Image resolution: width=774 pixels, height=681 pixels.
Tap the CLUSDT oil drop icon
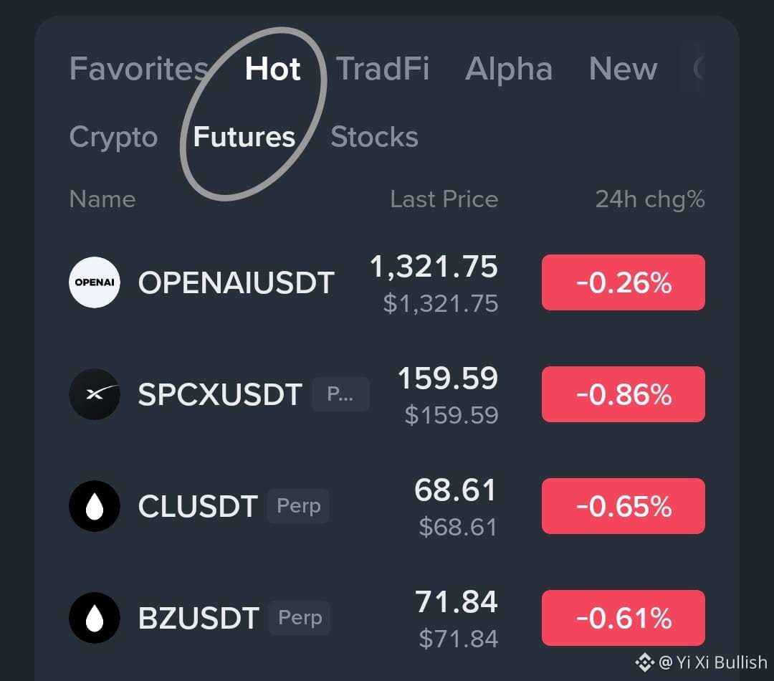point(95,506)
